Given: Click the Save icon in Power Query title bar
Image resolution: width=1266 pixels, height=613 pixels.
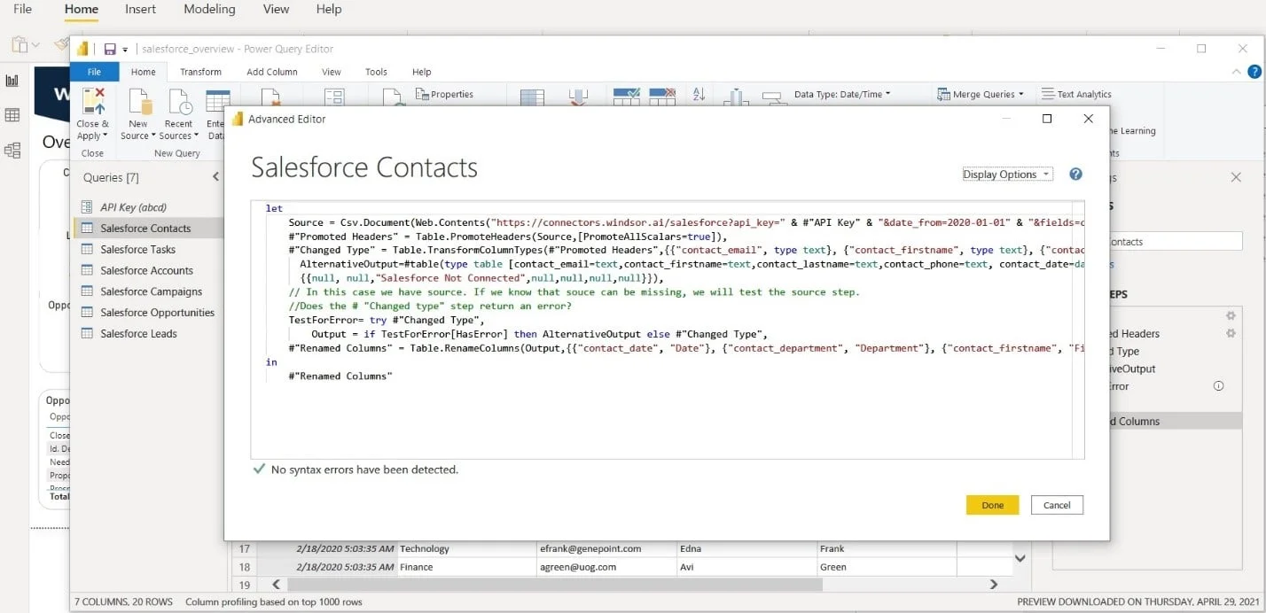Looking at the screenshot, I should pyautogui.click(x=110, y=50).
